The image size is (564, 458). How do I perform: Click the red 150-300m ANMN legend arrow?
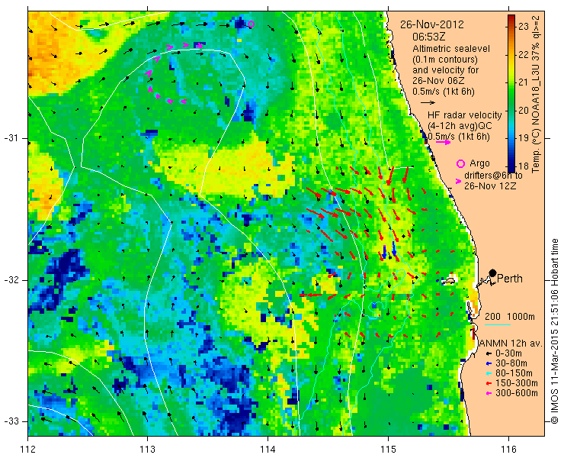tap(488, 383)
